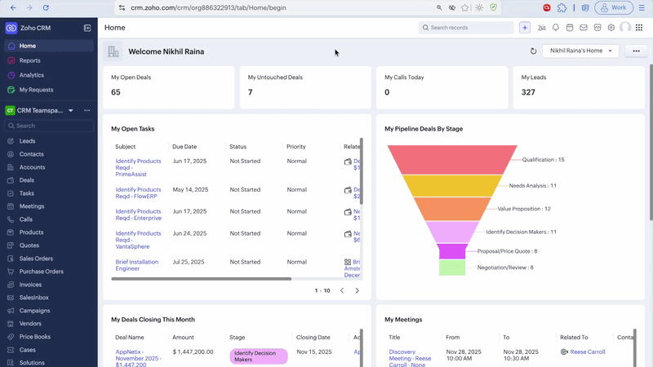Open the Work profile button
The height and width of the screenshot is (367, 653).
[x=614, y=7]
